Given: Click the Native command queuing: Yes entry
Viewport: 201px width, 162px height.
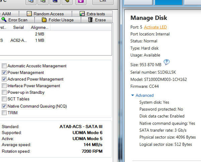Looking at the screenshot, I should point(167,123).
